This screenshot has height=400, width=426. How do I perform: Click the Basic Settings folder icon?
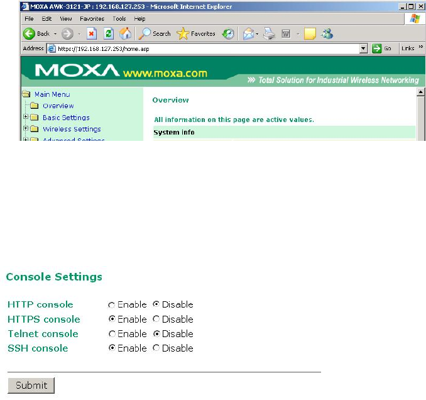pos(34,117)
